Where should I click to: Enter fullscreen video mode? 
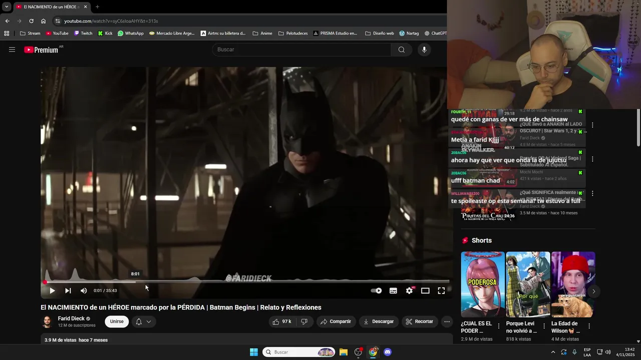point(441,290)
